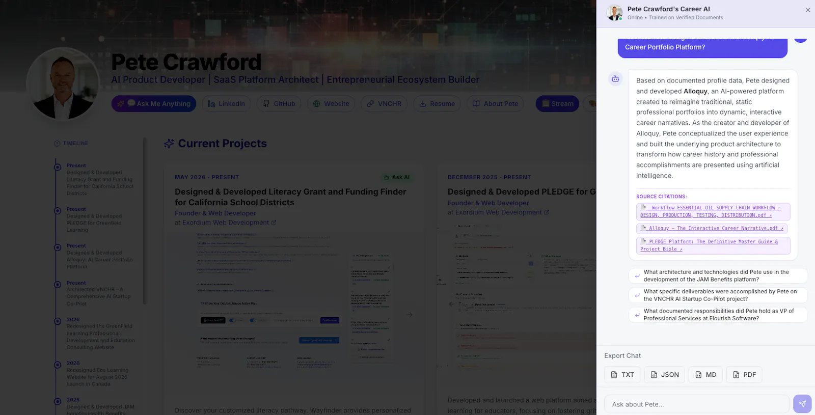Click the timeline sidebar scrollbar

tap(145, 221)
